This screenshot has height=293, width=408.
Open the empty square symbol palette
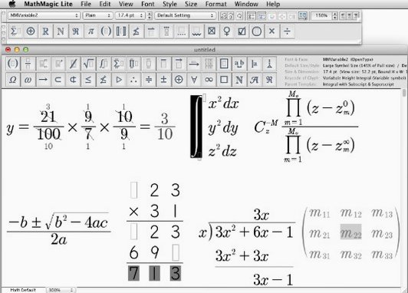click(224, 79)
